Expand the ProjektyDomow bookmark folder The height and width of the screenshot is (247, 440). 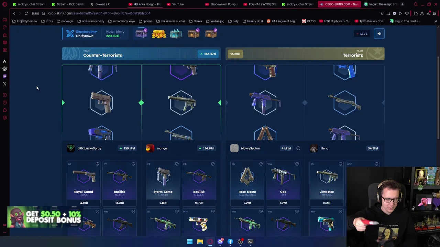(x=25, y=21)
